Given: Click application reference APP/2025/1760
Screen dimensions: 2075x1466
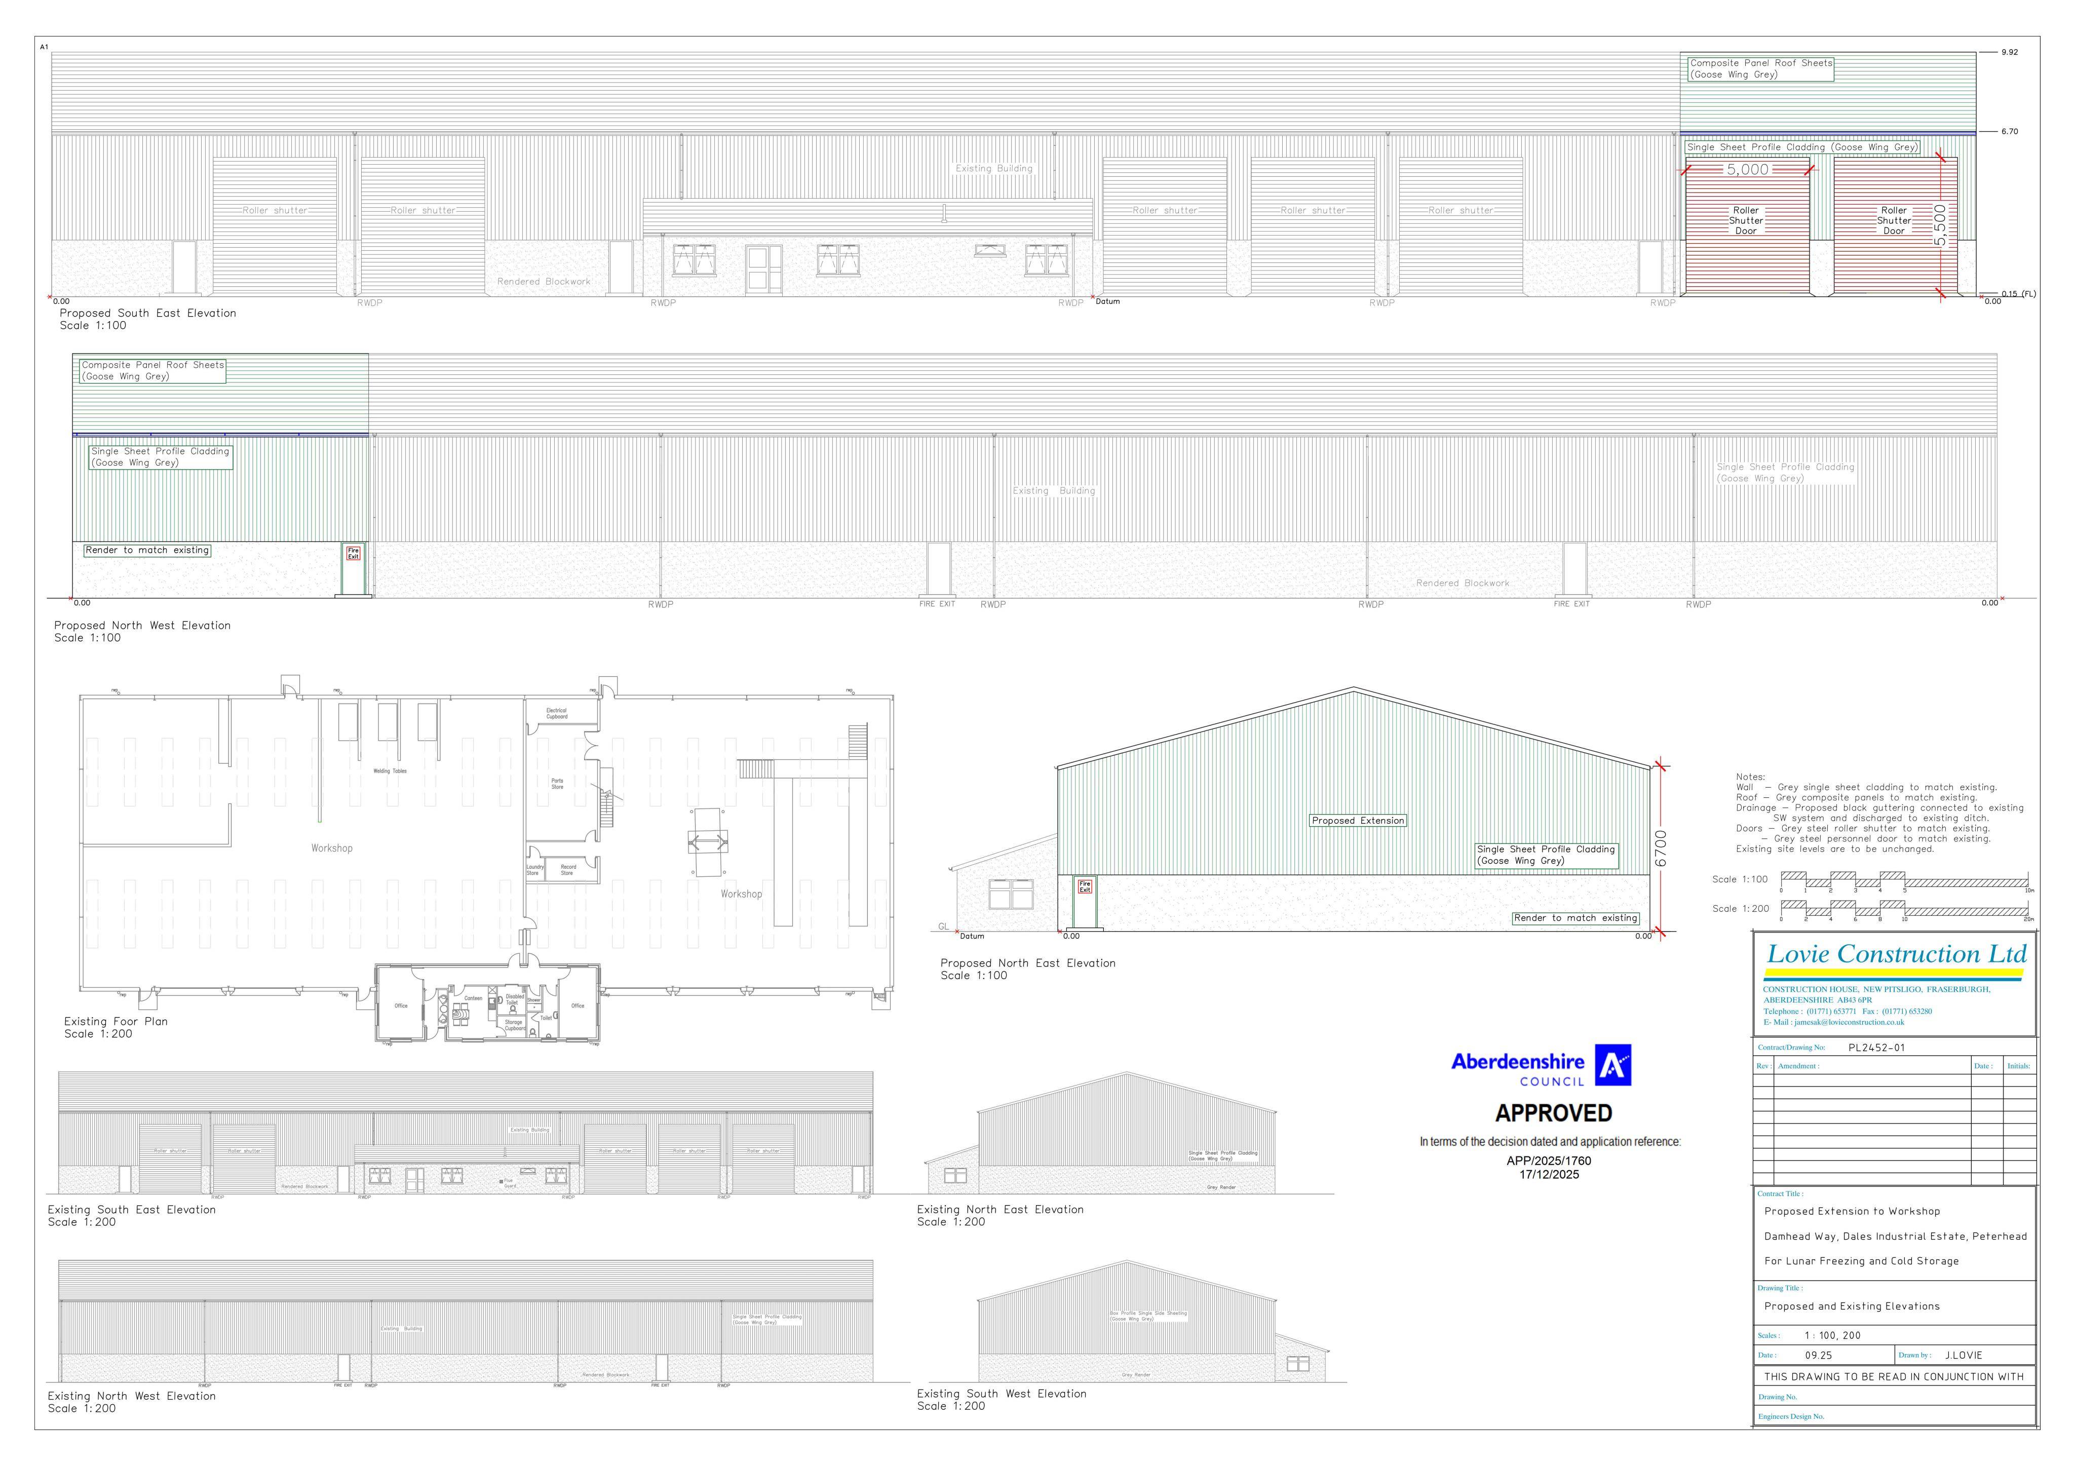Looking at the screenshot, I should pyautogui.click(x=1549, y=1162).
